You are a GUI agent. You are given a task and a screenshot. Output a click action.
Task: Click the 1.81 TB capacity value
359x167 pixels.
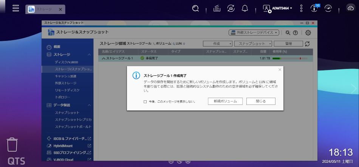tap(265, 58)
